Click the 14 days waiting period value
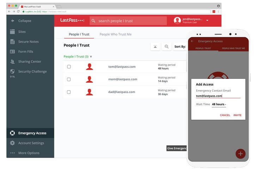 pos(163,81)
